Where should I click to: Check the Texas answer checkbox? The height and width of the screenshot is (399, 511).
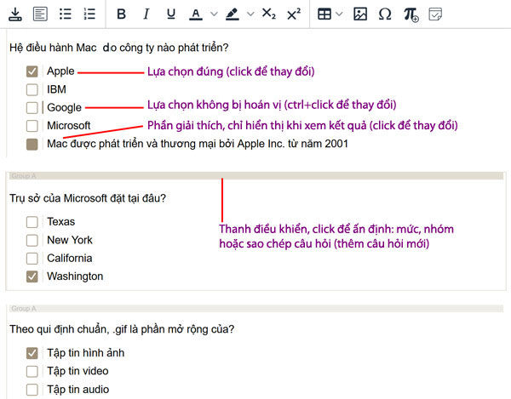[32, 222]
